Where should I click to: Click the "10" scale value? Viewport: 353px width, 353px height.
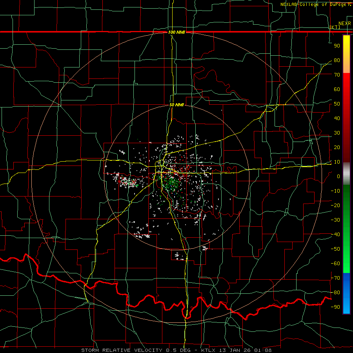337,162
